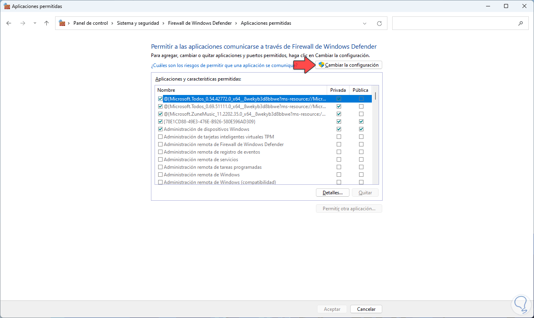Go to Sistema y seguridad in the breadcrumb
This screenshot has height=318, width=534.
pos(138,23)
